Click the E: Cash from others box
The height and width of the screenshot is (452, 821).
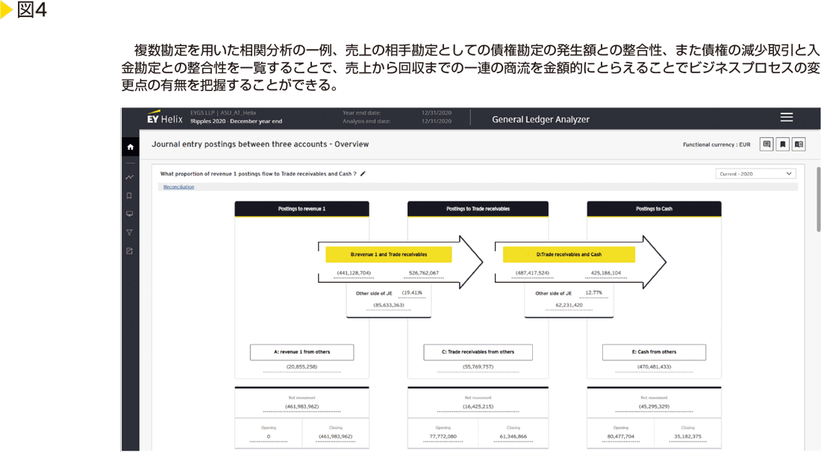pos(654,352)
